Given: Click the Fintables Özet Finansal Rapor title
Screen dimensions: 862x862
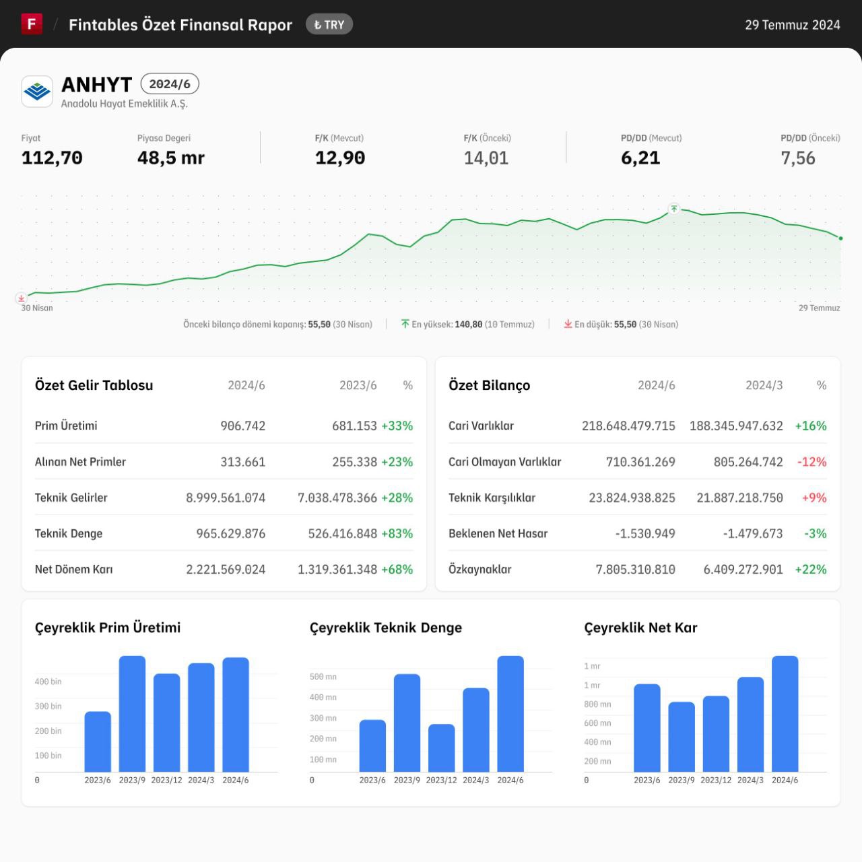Looking at the screenshot, I should click(x=180, y=25).
